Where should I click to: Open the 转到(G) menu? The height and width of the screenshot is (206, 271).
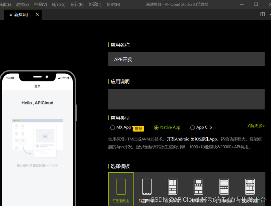[x=59, y=4]
